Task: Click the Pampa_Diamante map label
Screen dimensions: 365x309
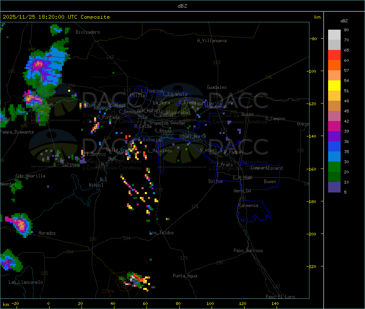Action: (17, 132)
